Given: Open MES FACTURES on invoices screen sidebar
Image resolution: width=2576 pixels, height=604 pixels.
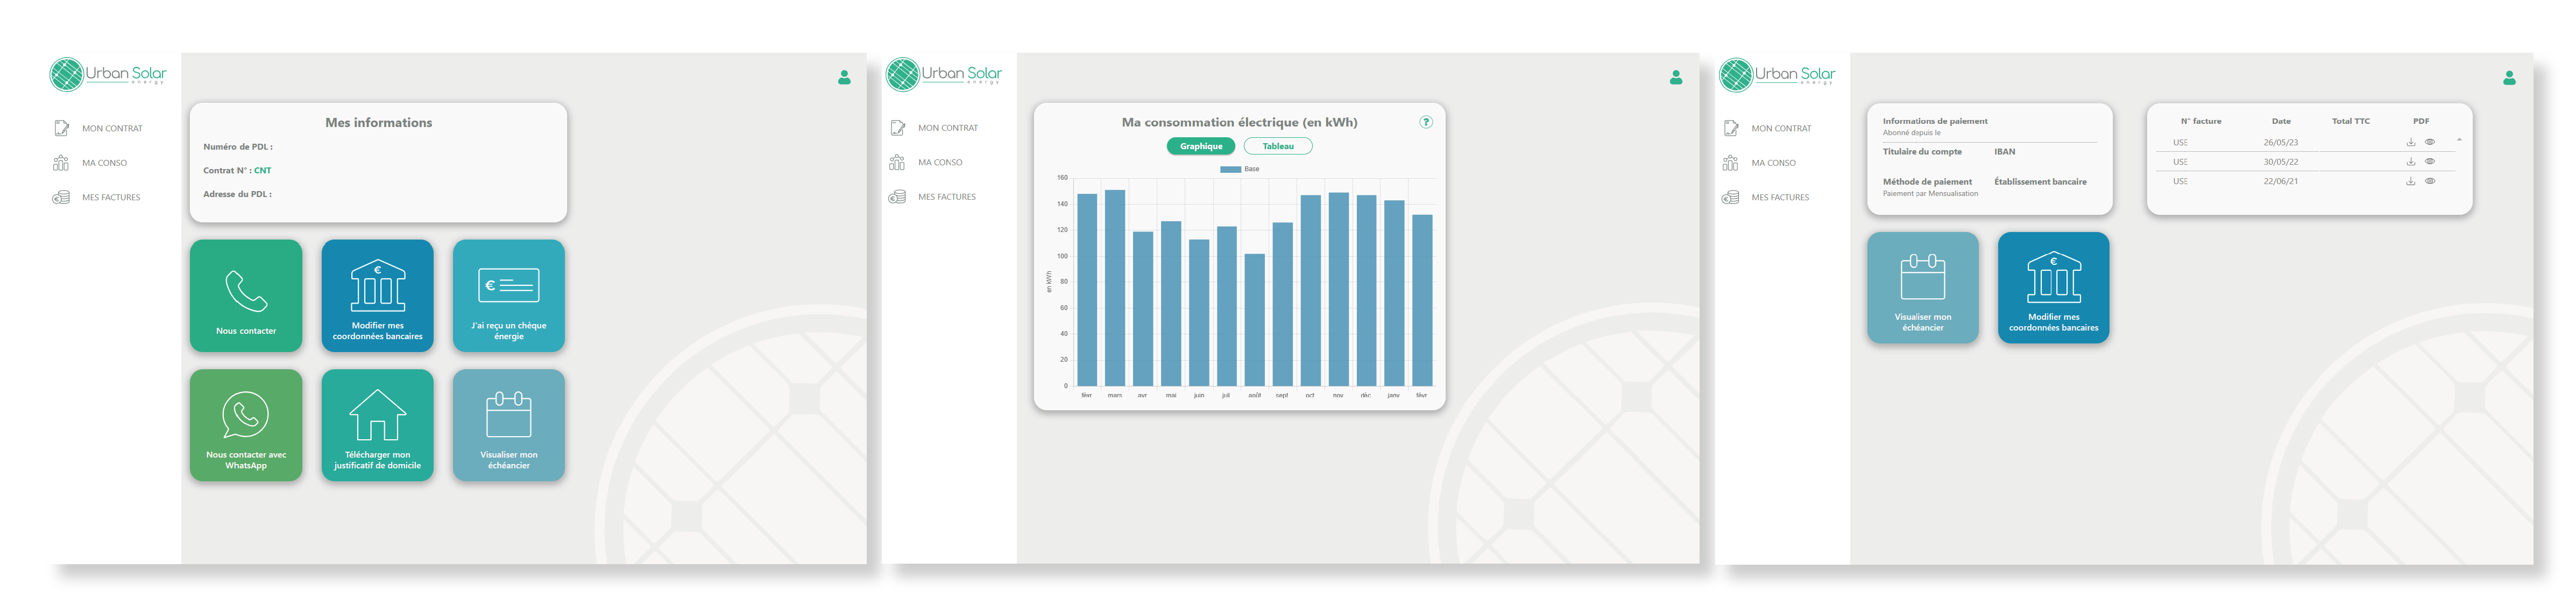Looking at the screenshot, I should 1766,197.
